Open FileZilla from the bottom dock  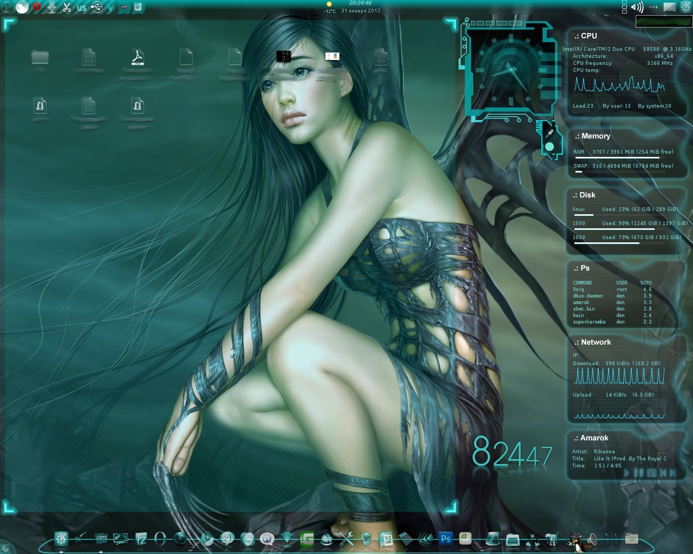[x=141, y=538]
